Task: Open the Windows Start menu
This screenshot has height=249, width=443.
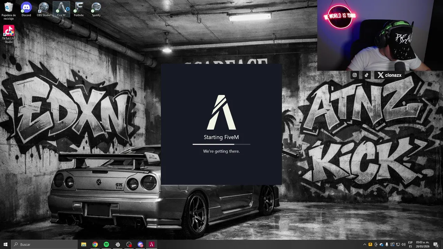Action: point(6,245)
